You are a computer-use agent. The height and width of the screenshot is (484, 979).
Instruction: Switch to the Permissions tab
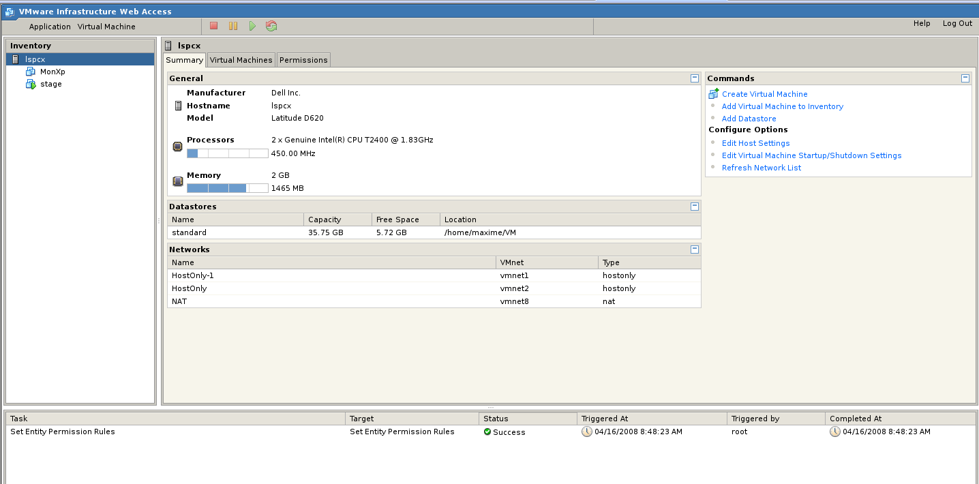point(303,60)
